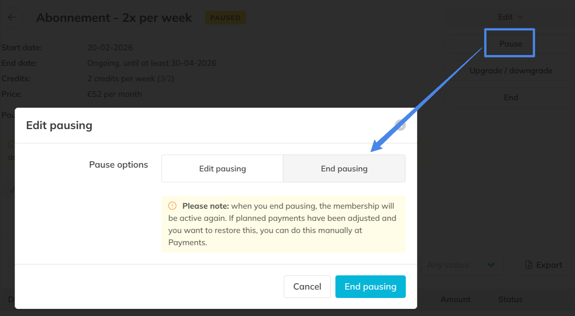
Task: Click the End membership button
Action: (x=510, y=98)
